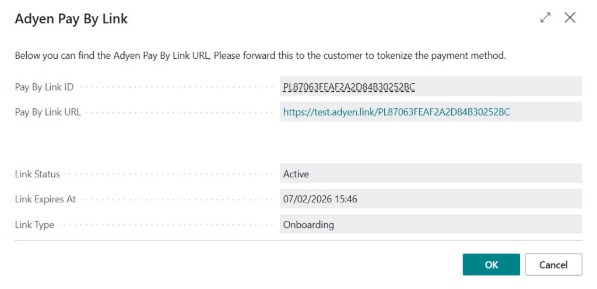Click dotted leader beside Link Status label
The height and width of the screenshot is (289, 597).
point(169,174)
